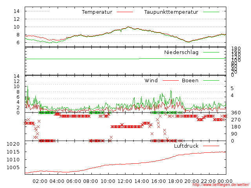Click the 10:00 time axis label
The height and width of the screenshot is (188, 251).
click(x=108, y=181)
